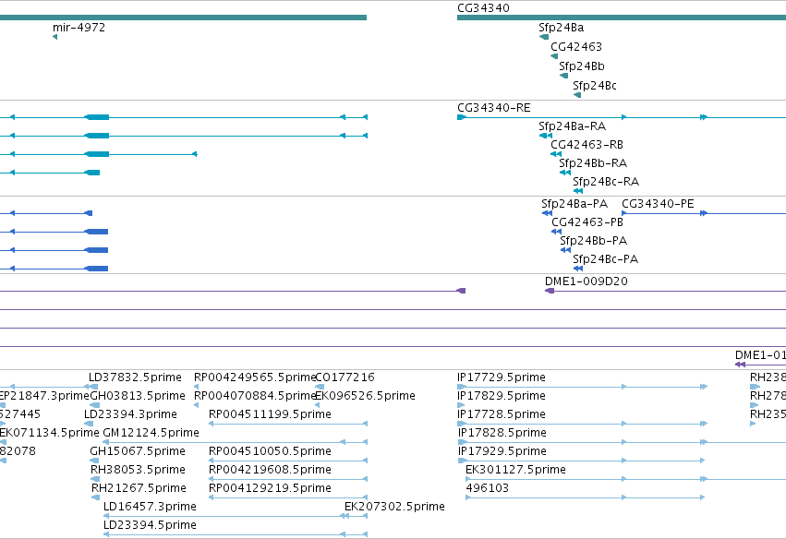Select the RP004510050.5prime EST label
Screen dimensions: 786x539
click(270, 452)
